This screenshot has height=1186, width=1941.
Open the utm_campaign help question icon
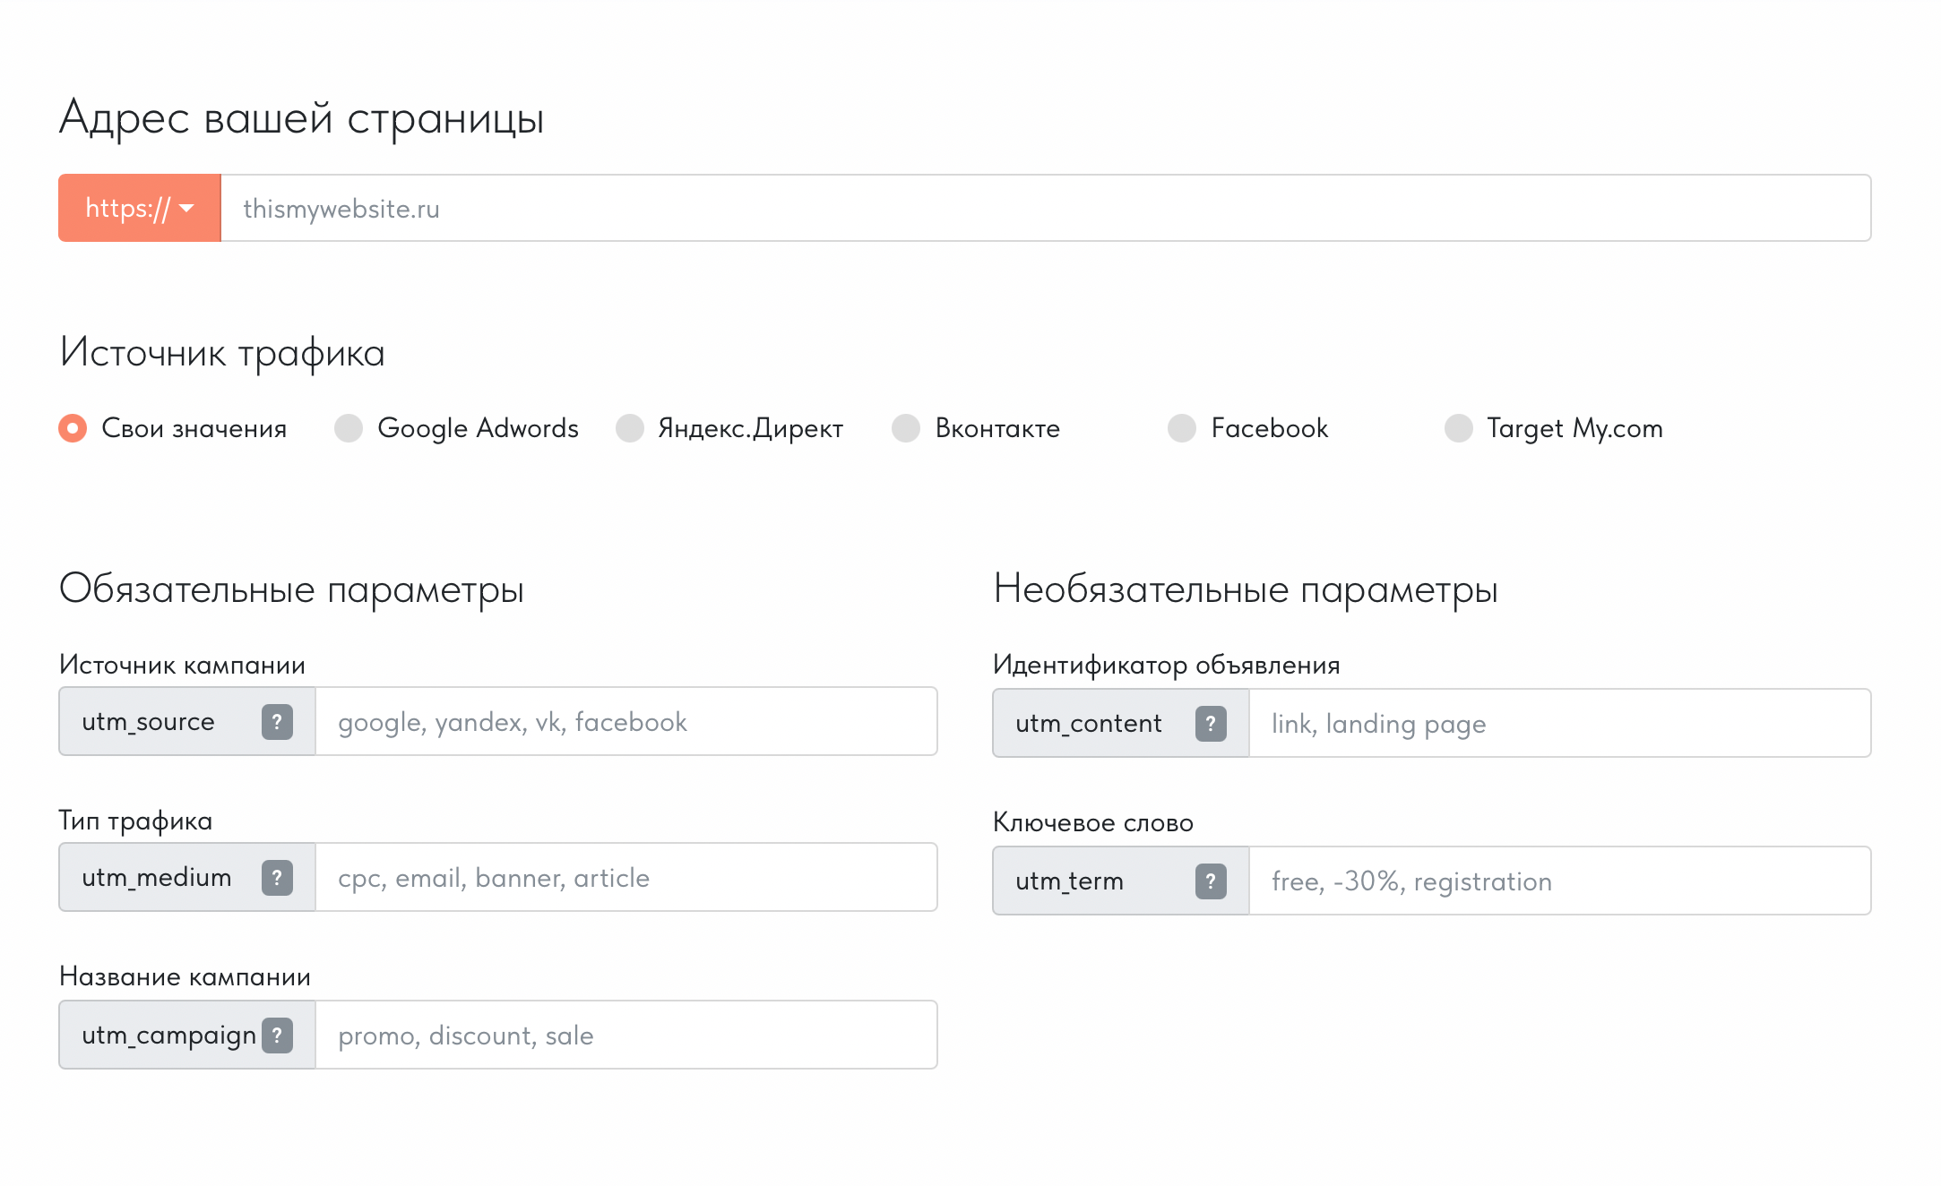pyautogui.click(x=277, y=1035)
